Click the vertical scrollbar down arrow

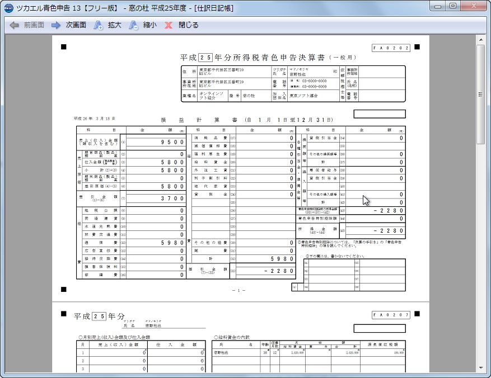tap(481, 368)
